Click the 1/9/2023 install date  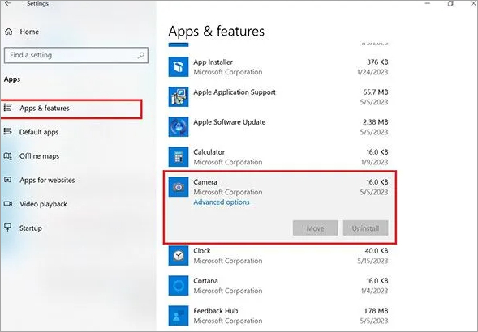click(374, 162)
